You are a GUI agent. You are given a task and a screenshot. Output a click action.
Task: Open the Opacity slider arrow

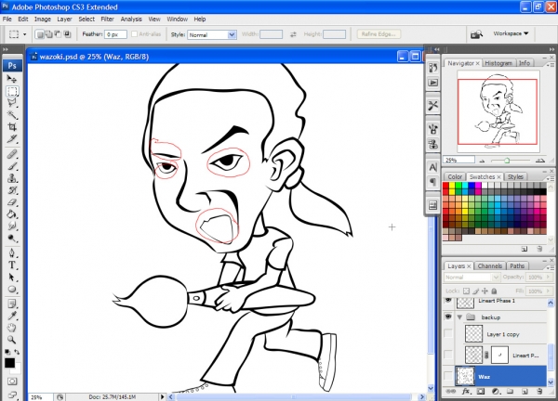tap(548, 277)
